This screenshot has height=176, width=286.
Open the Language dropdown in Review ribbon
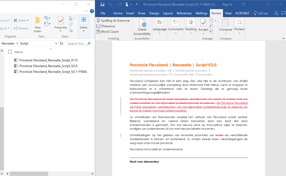160,27
